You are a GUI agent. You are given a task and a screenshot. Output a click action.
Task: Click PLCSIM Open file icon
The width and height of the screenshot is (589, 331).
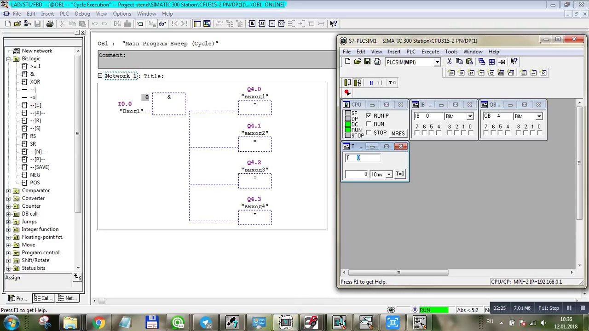point(358,62)
